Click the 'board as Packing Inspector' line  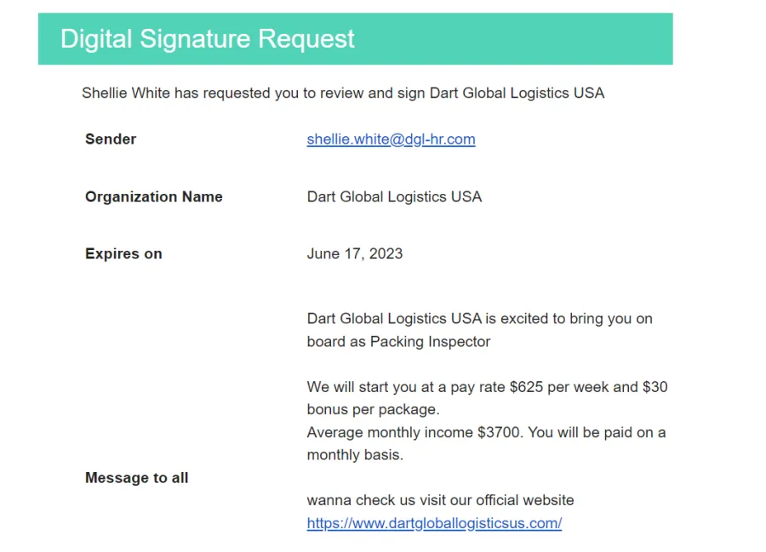pos(398,342)
